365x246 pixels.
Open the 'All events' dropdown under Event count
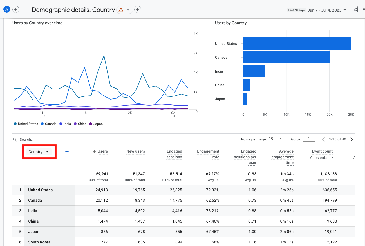pyautogui.click(x=322, y=157)
